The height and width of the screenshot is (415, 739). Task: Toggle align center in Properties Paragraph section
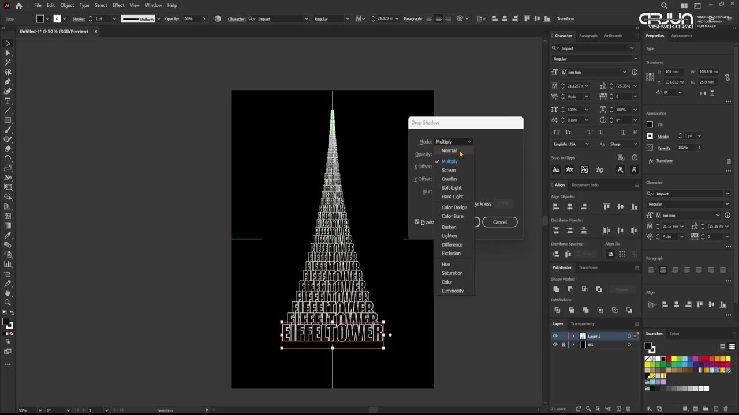point(663,270)
